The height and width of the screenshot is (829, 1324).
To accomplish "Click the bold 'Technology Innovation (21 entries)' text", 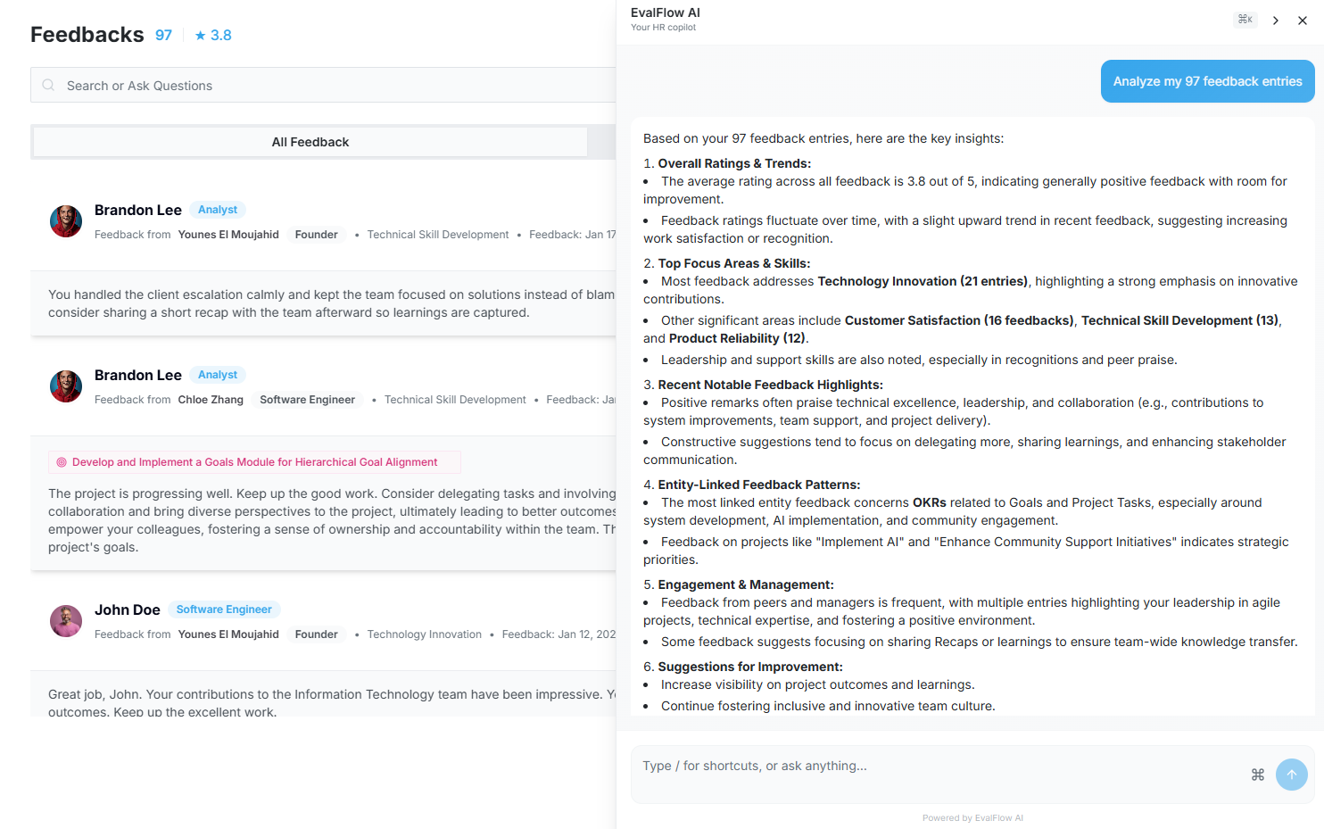I will (x=923, y=281).
